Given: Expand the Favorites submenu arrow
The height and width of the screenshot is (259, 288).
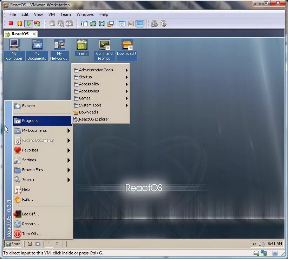Looking at the screenshot, I should (69, 150).
